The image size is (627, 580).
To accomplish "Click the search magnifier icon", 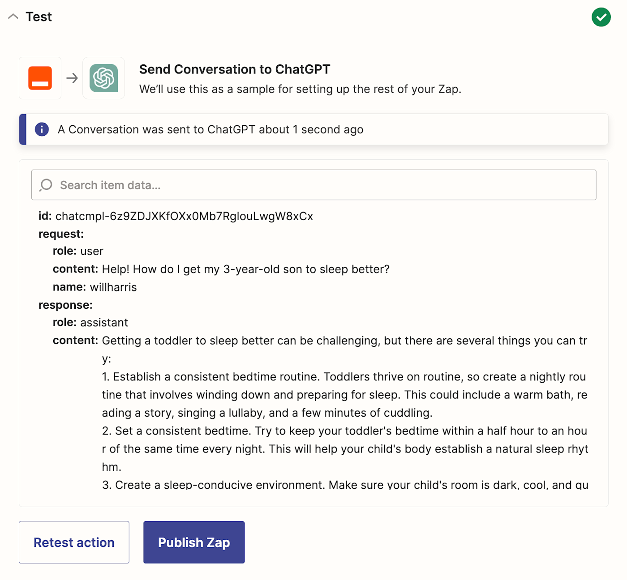I will 46,185.
